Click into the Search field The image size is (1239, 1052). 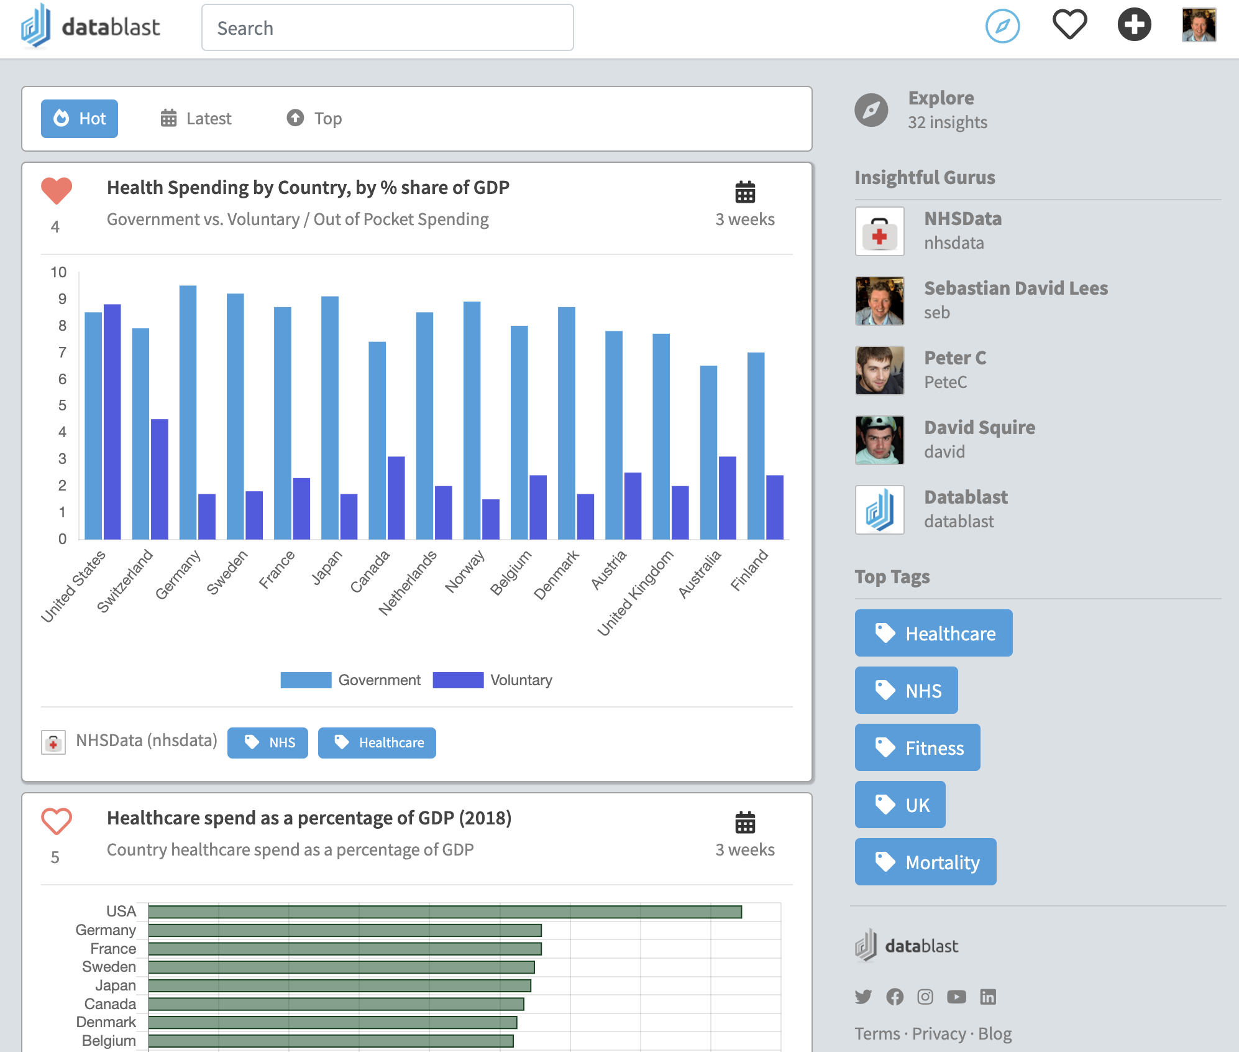387,28
